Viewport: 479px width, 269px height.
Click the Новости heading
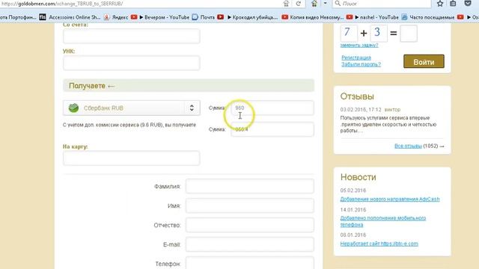click(x=359, y=177)
